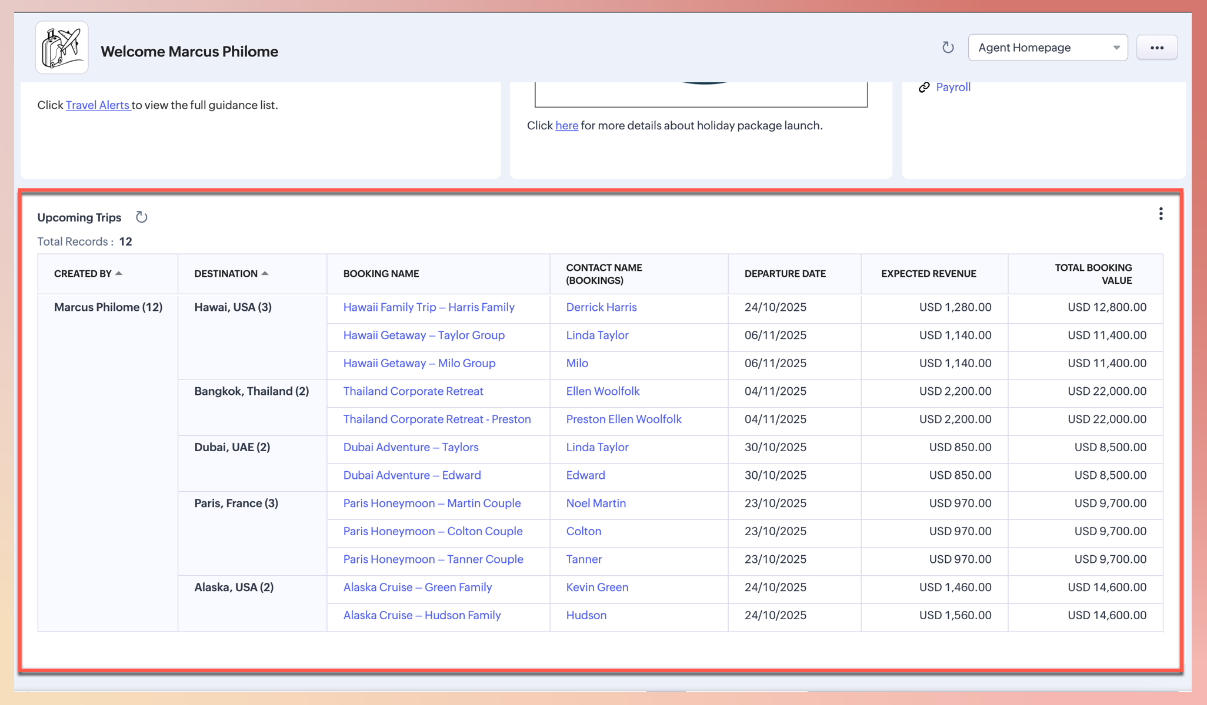The image size is (1207, 705).
Task: Open the Upcoming Trips three-dot menu
Action: 1161,214
